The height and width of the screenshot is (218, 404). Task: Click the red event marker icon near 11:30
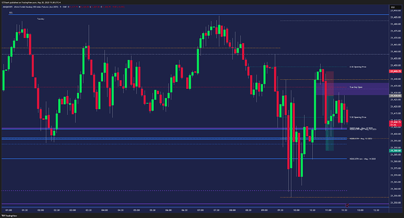(x=347, y=205)
